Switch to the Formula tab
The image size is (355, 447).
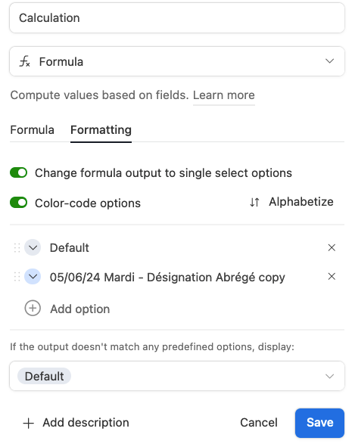[x=33, y=130]
